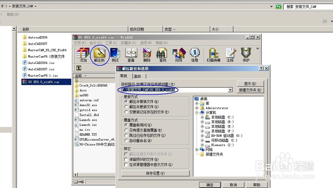Click the 添加 (Add) toolbar icon in WinRAR
Image resolution: width=333 pixels, height=188 pixels.
[x=83, y=55]
